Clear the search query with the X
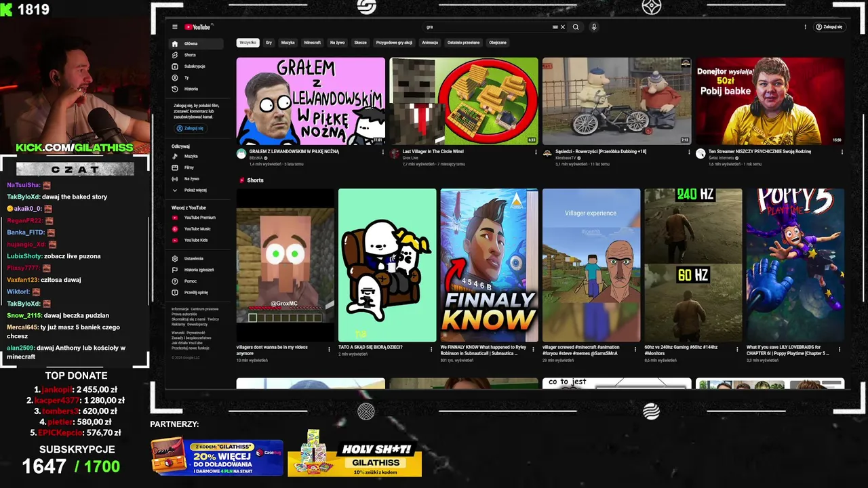This screenshot has width=868, height=488. [x=563, y=27]
